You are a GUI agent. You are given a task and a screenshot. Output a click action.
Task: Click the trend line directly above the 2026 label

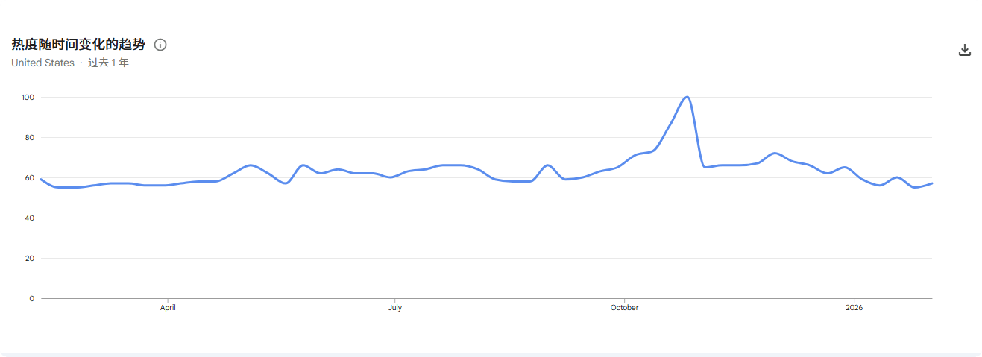854,173
